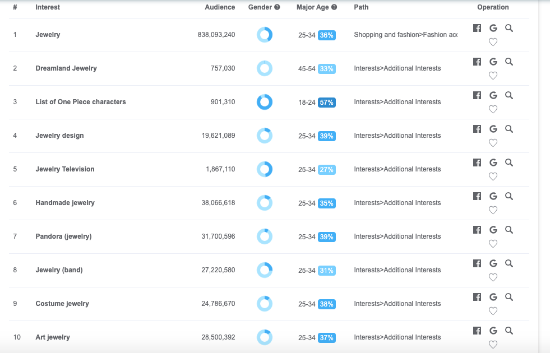Click gender donut chart for One Piece row

point(265,102)
